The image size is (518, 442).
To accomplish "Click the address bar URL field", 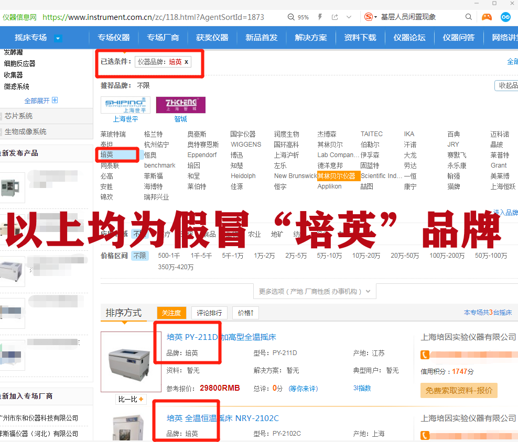I will [153, 17].
